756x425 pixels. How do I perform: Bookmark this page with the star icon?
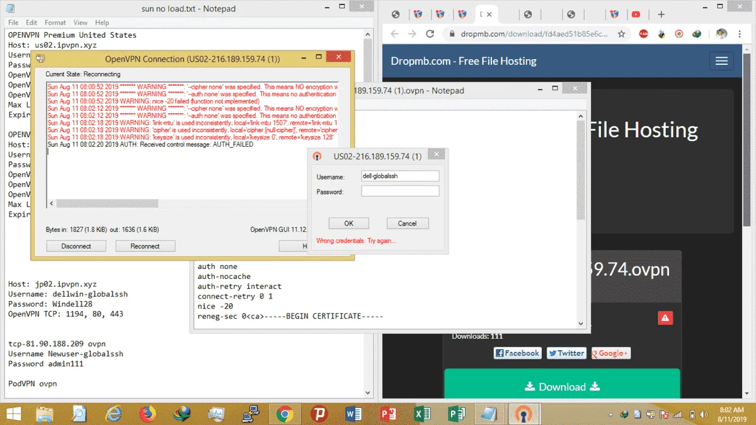tap(621, 34)
